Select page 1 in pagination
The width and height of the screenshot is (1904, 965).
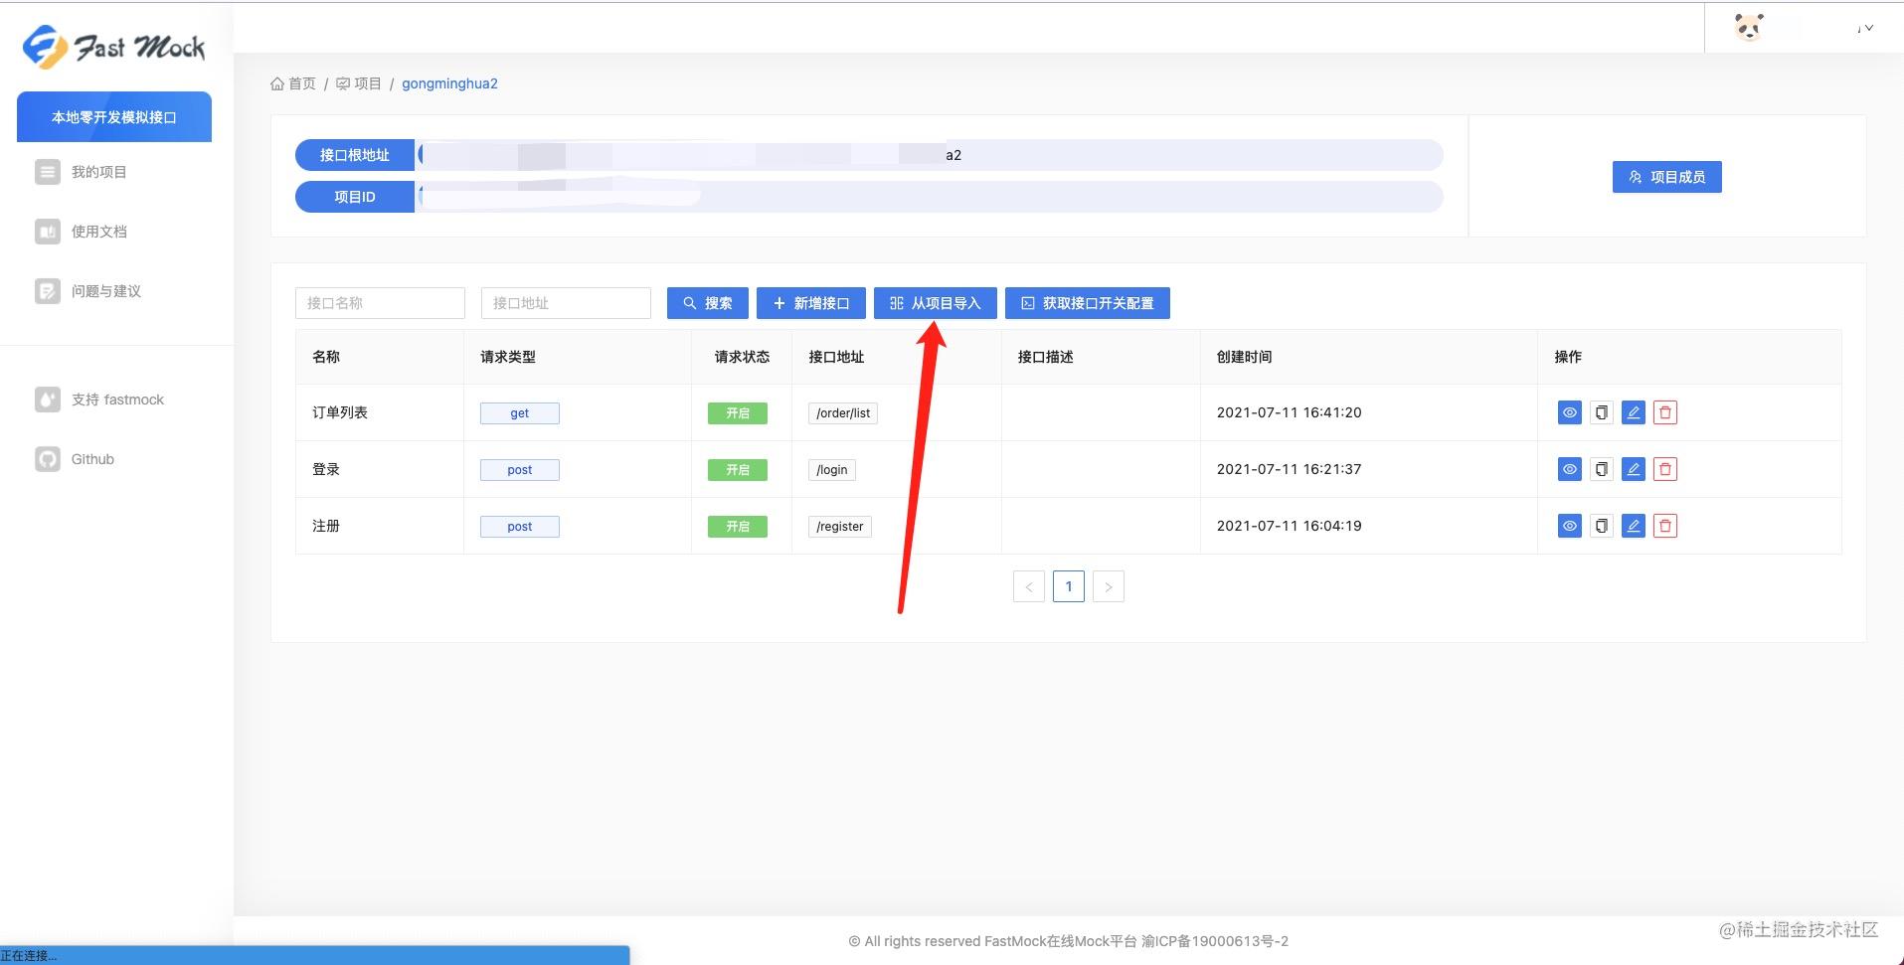coord(1069,586)
